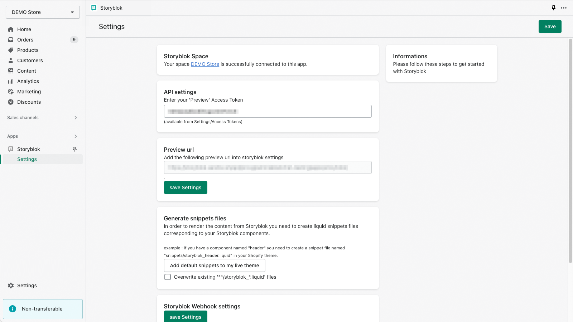
Task: Open Content in the sidebar menu
Action: 27,71
